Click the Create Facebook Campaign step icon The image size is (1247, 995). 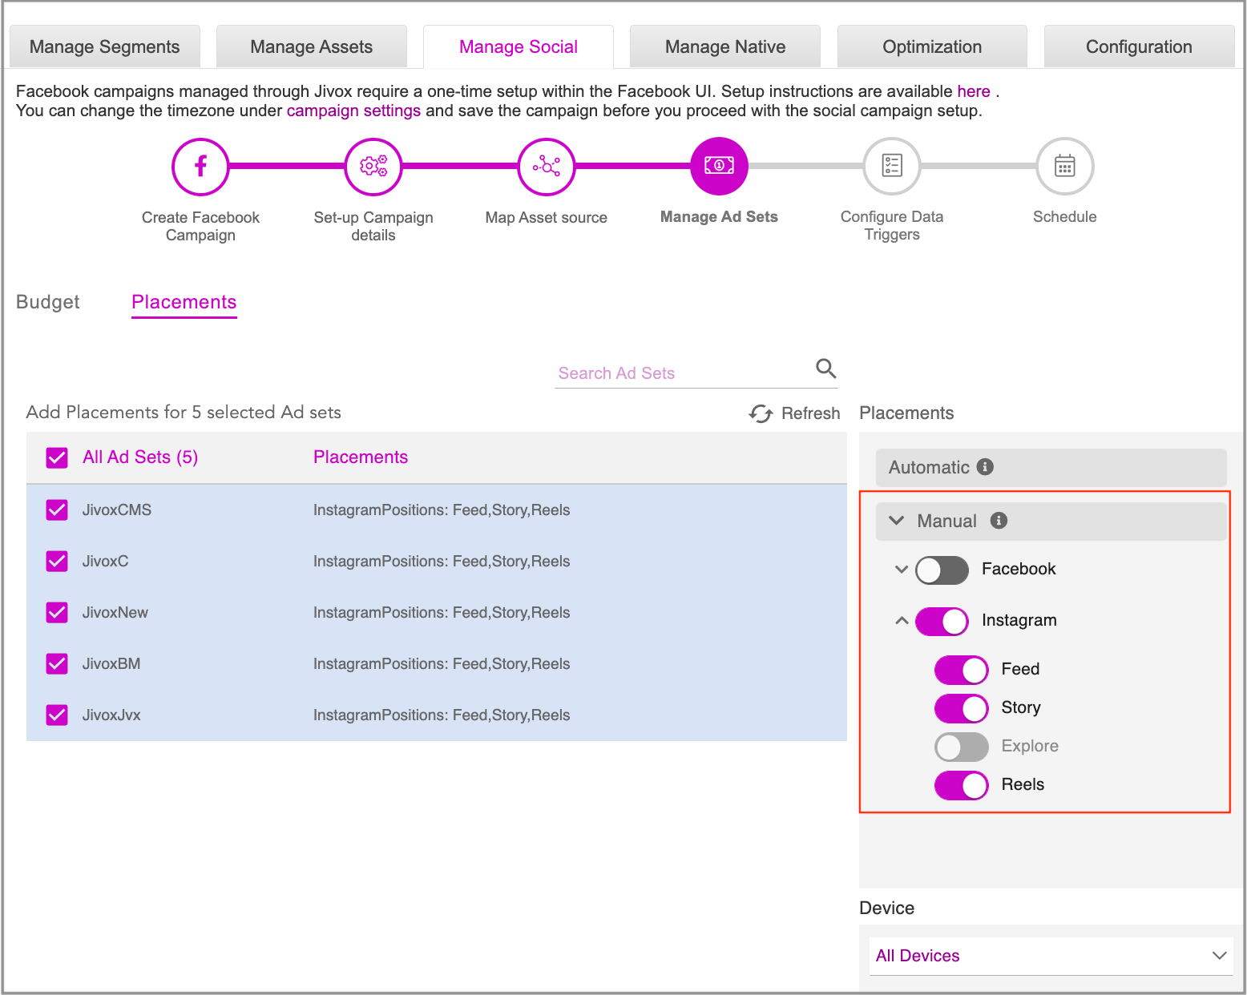click(x=200, y=167)
